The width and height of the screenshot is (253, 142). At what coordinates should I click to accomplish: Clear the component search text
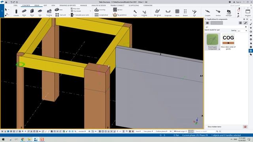tap(246, 27)
